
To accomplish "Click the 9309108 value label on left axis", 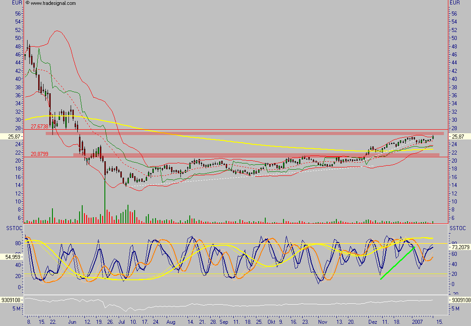I will coord(12,300).
